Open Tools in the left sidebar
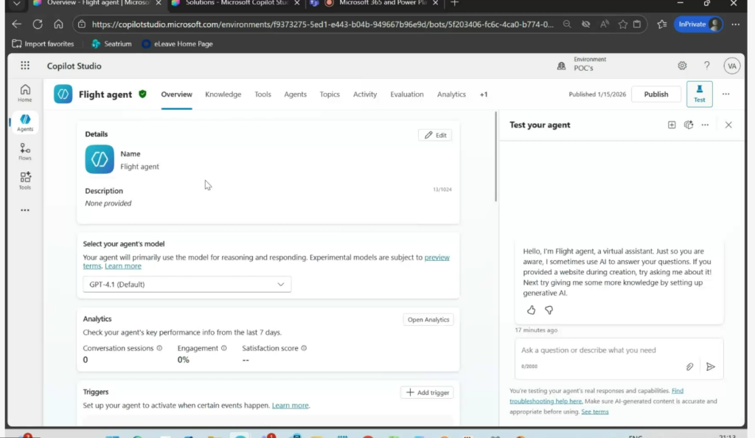 [25, 181]
